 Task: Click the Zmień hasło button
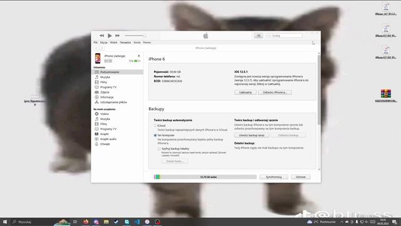[175, 161]
